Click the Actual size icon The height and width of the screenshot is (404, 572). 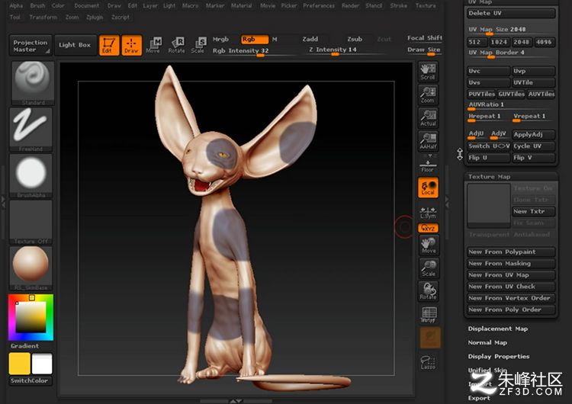click(429, 118)
